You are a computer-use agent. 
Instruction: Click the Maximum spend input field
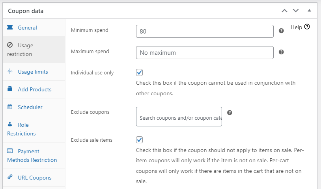(205, 52)
